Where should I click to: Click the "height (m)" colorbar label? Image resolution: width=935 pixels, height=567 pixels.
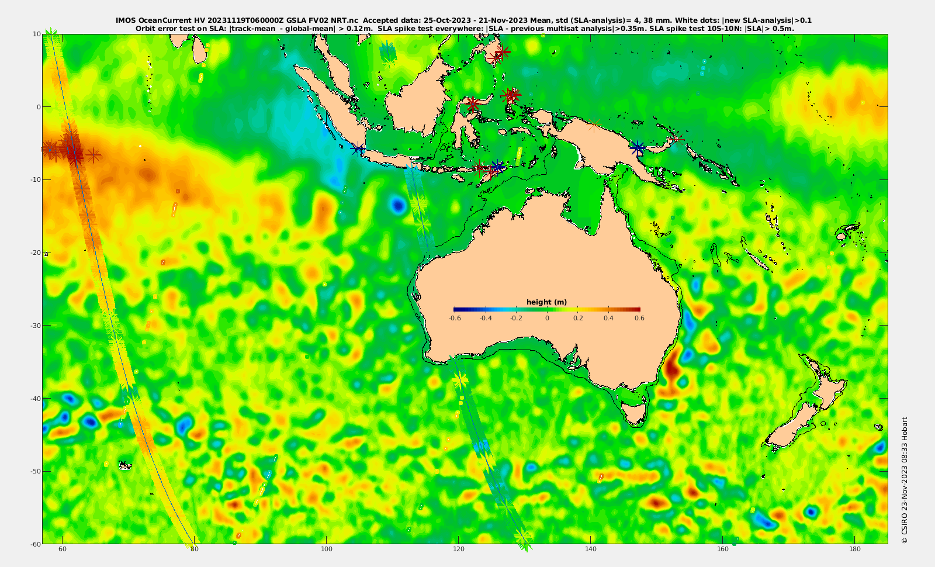click(x=546, y=302)
